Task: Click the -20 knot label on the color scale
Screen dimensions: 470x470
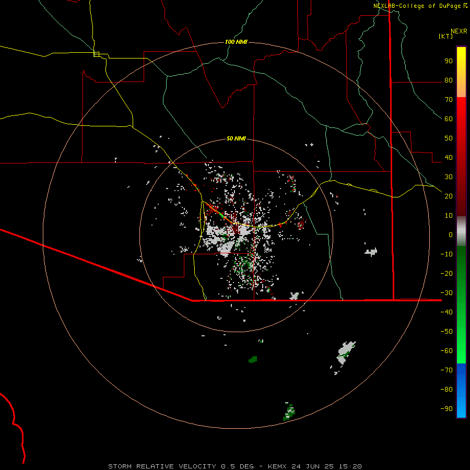Action: coord(446,273)
